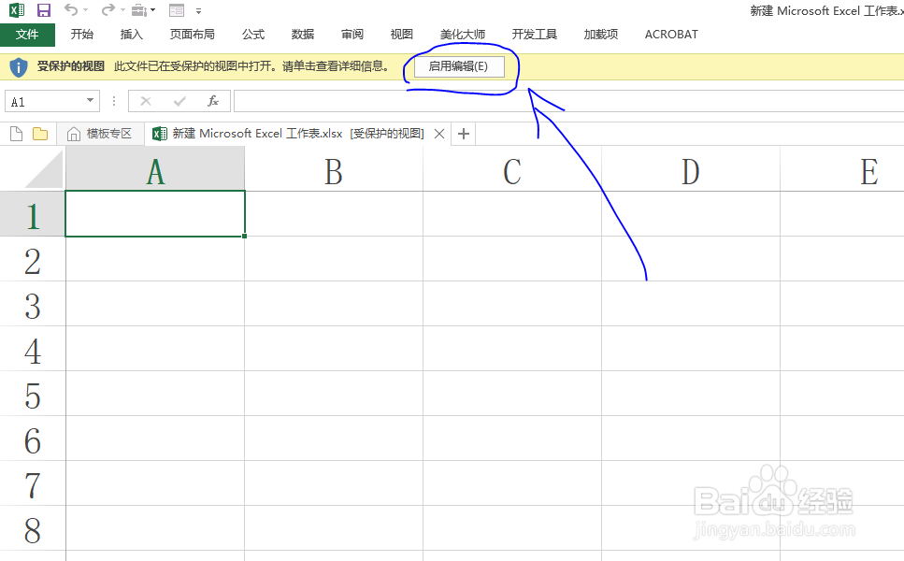Select row 6 header

click(x=33, y=439)
